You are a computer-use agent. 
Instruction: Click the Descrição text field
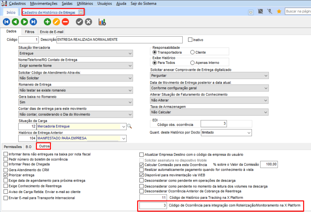point(120,40)
